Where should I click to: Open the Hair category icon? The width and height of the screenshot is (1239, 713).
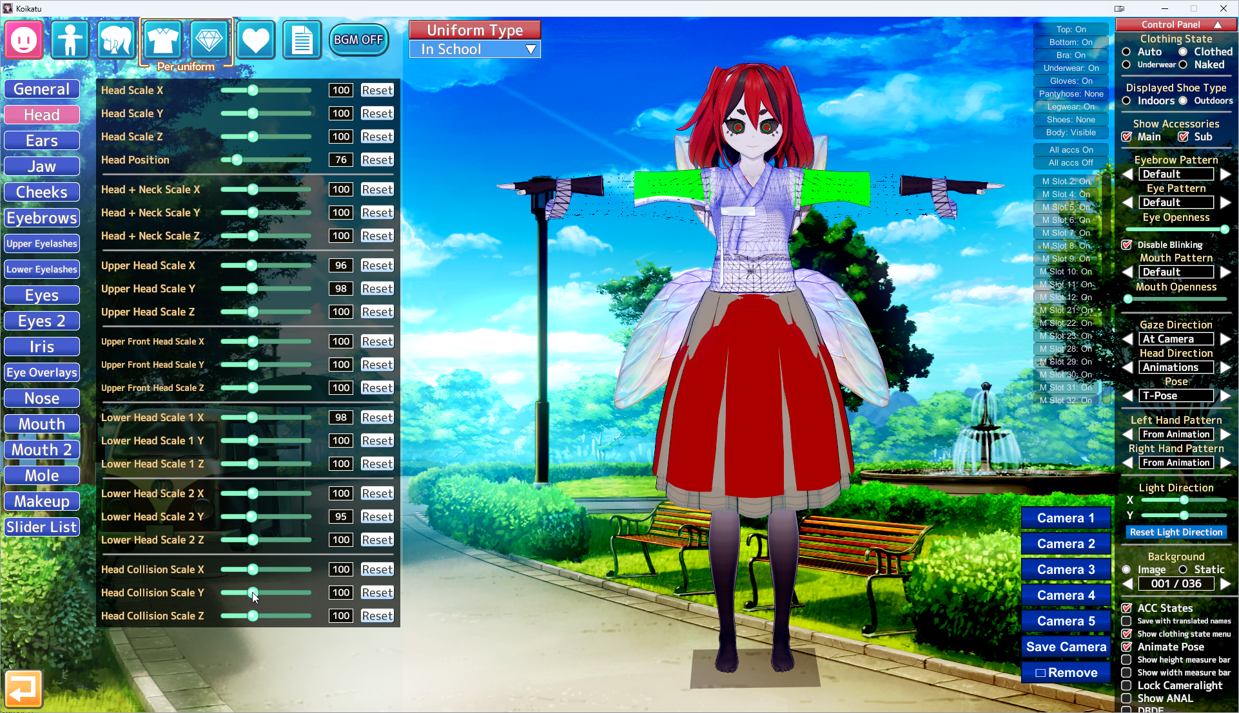tap(116, 40)
